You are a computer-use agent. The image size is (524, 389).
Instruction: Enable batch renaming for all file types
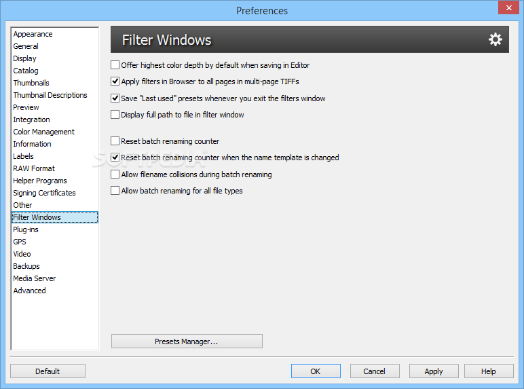point(115,191)
